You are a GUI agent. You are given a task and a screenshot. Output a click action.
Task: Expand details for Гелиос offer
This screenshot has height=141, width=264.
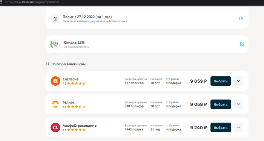(x=238, y=104)
